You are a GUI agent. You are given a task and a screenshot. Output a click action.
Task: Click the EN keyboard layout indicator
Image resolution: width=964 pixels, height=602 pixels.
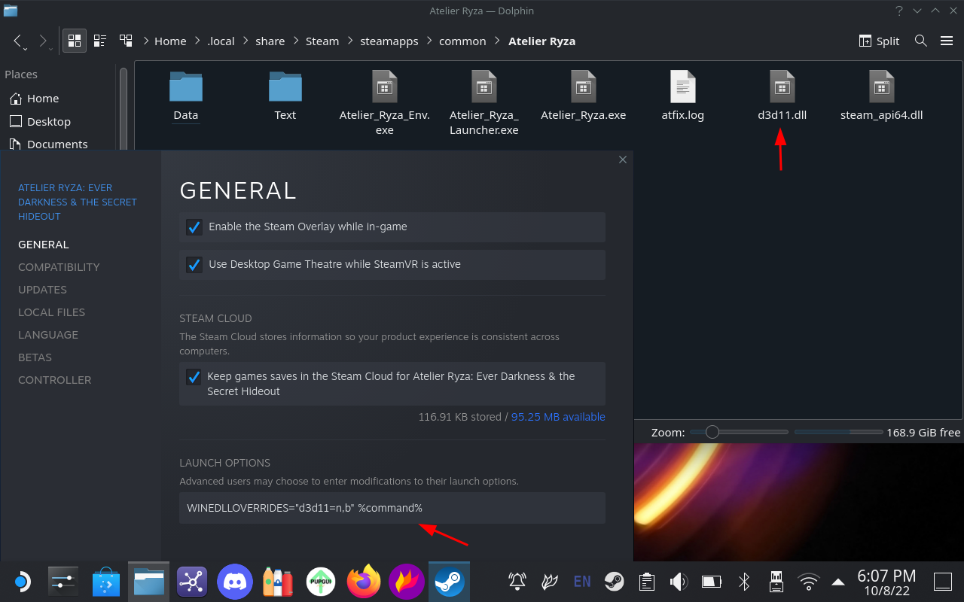tap(582, 581)
